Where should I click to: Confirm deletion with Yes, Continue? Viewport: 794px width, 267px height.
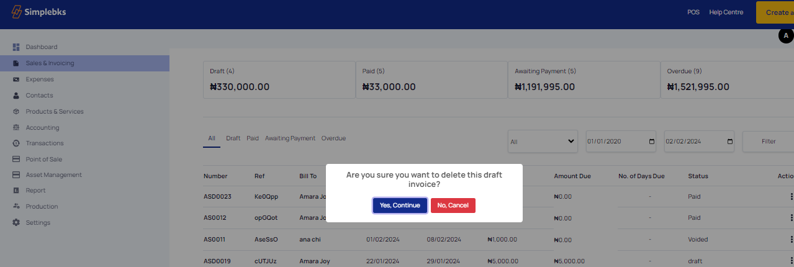(400, 206)
